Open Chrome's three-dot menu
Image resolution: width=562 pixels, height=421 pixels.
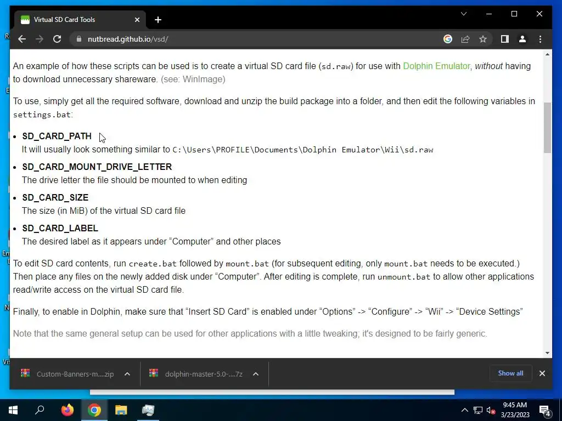pyautogui.click(x=540, y=39)
